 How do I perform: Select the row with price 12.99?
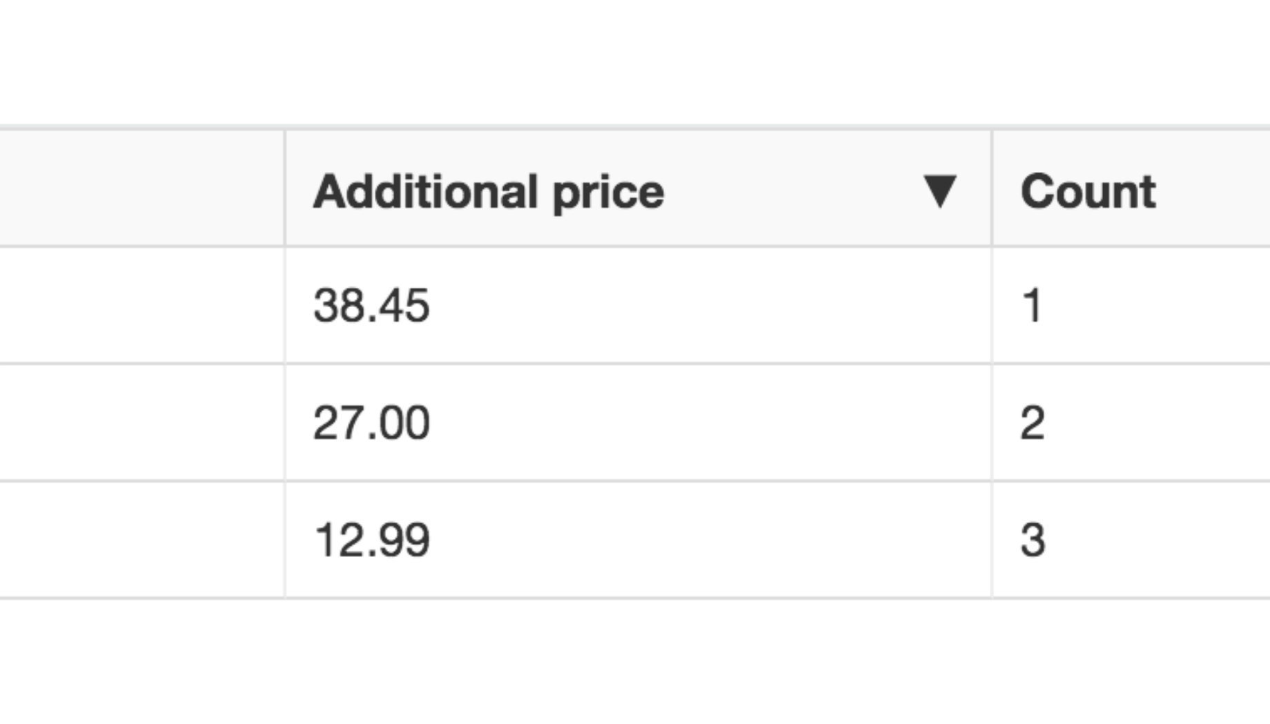[621, 536]
